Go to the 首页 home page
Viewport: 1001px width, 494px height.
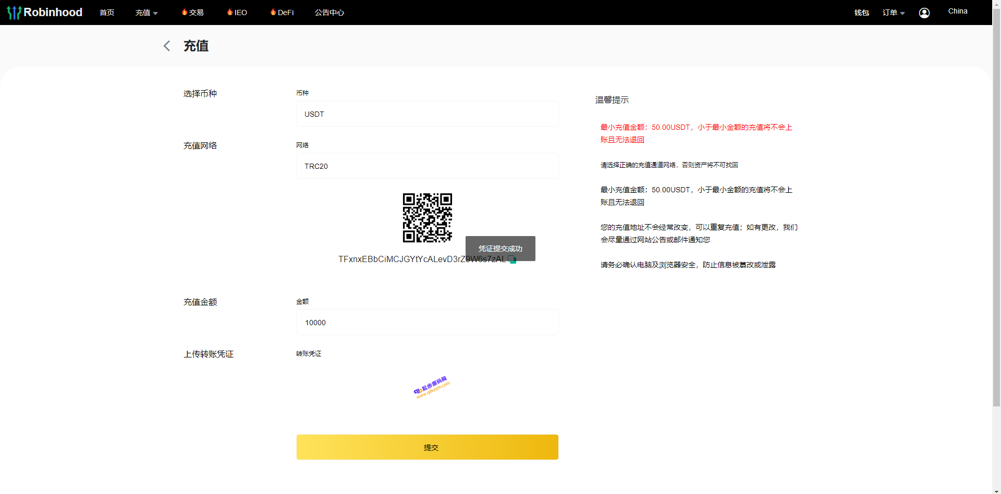[107, 13]
